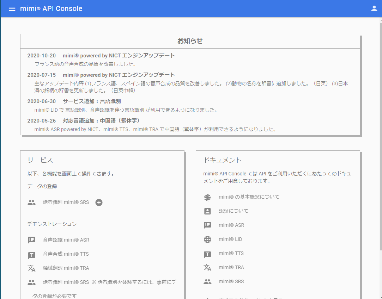
Task: Click the 音声認識 mimi® ASR text link
Action: [66, 240]
